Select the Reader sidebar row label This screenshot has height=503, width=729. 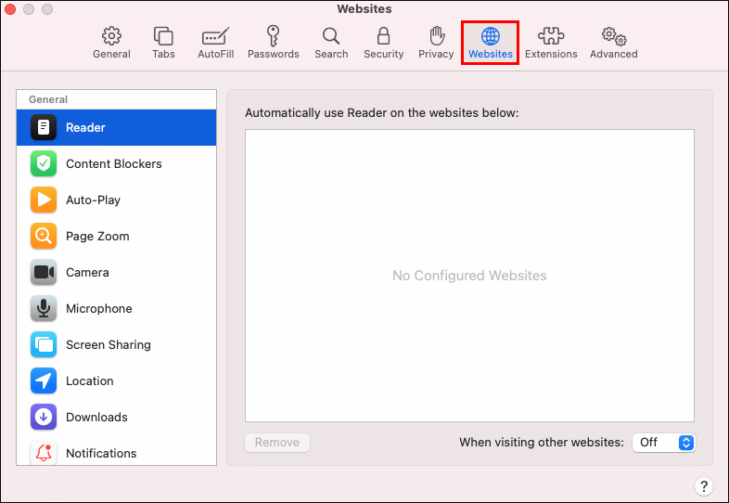(85, 127)
